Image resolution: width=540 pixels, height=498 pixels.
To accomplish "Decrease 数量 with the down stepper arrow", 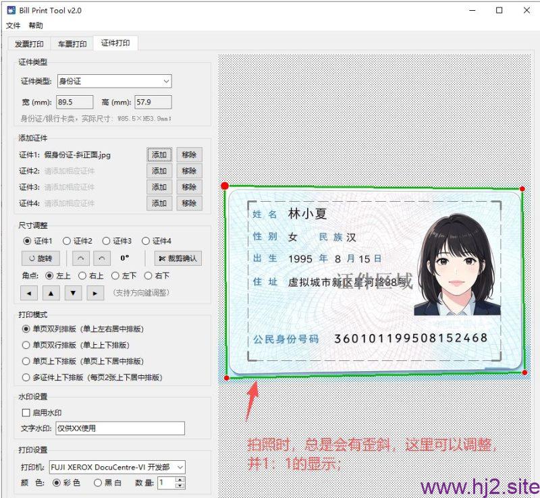I will (180, 486).
